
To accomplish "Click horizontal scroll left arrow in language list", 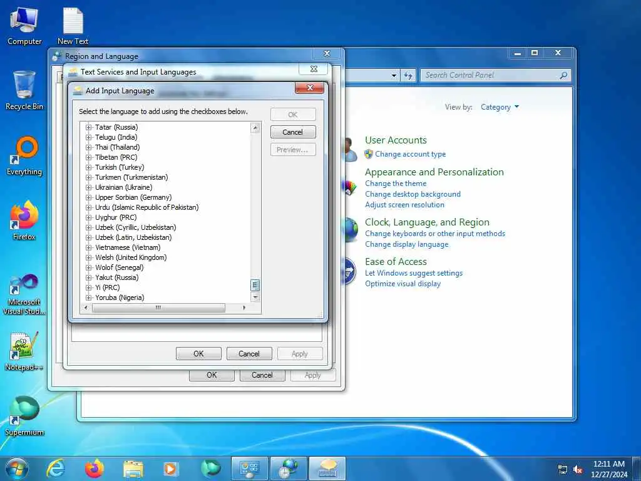I will (x=86, y=308).
